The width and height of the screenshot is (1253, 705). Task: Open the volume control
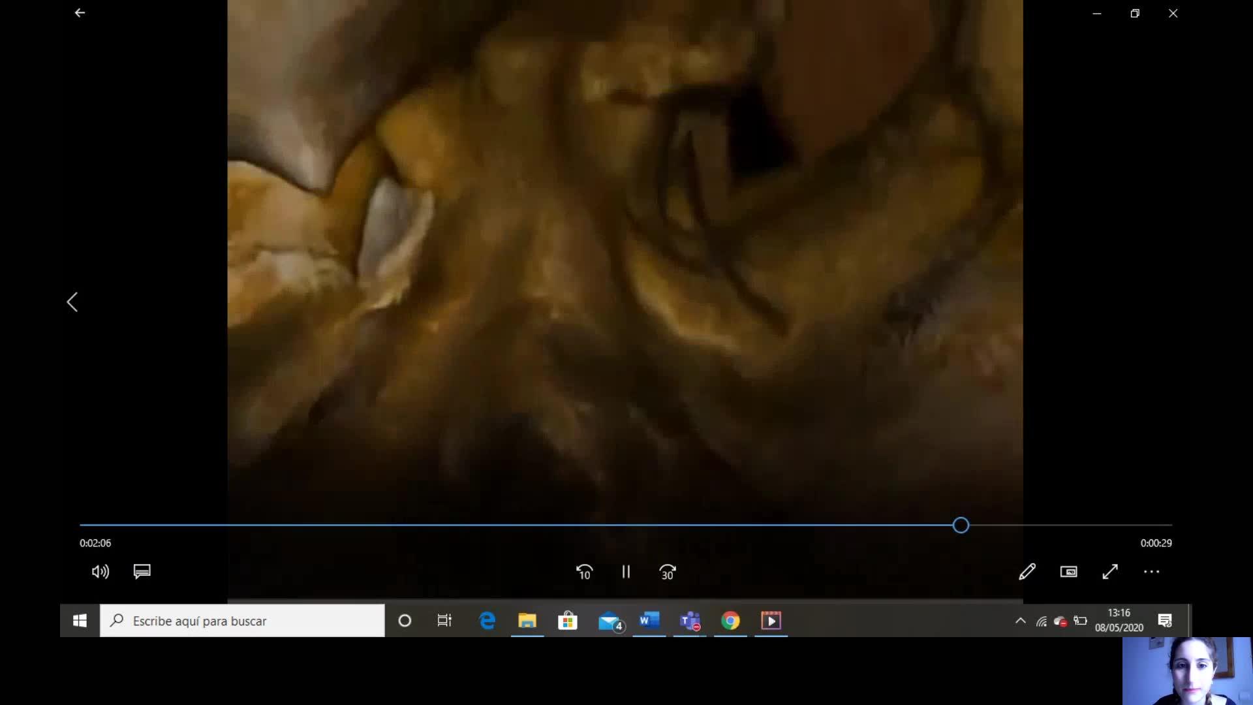point(101,572)
